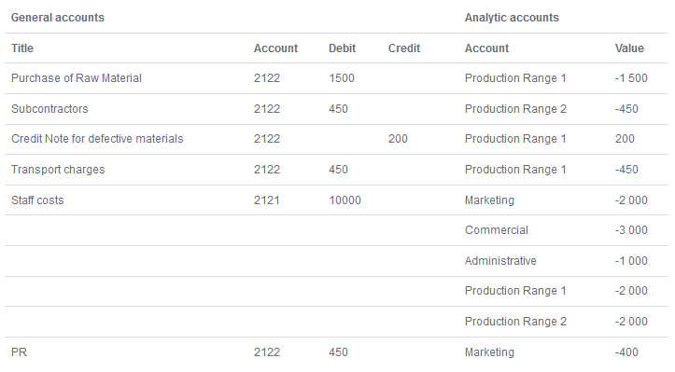This screenshot has width=675, height=372.
Task: Select the Commercial analytic account
Action: click(x=497, y=230)
